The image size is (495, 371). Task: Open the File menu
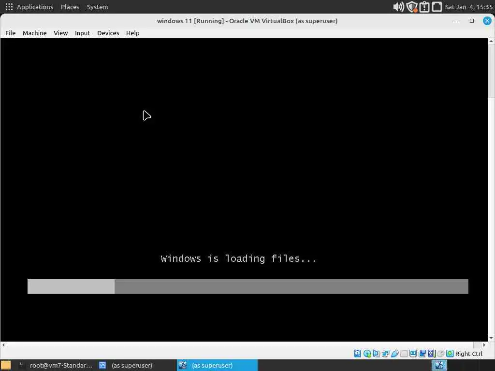click(11, 33)
